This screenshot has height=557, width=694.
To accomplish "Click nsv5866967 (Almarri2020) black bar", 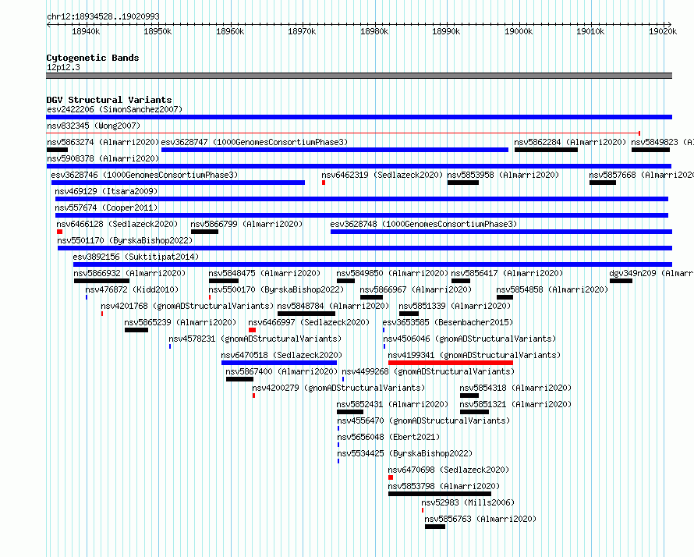I will point(371,297).
